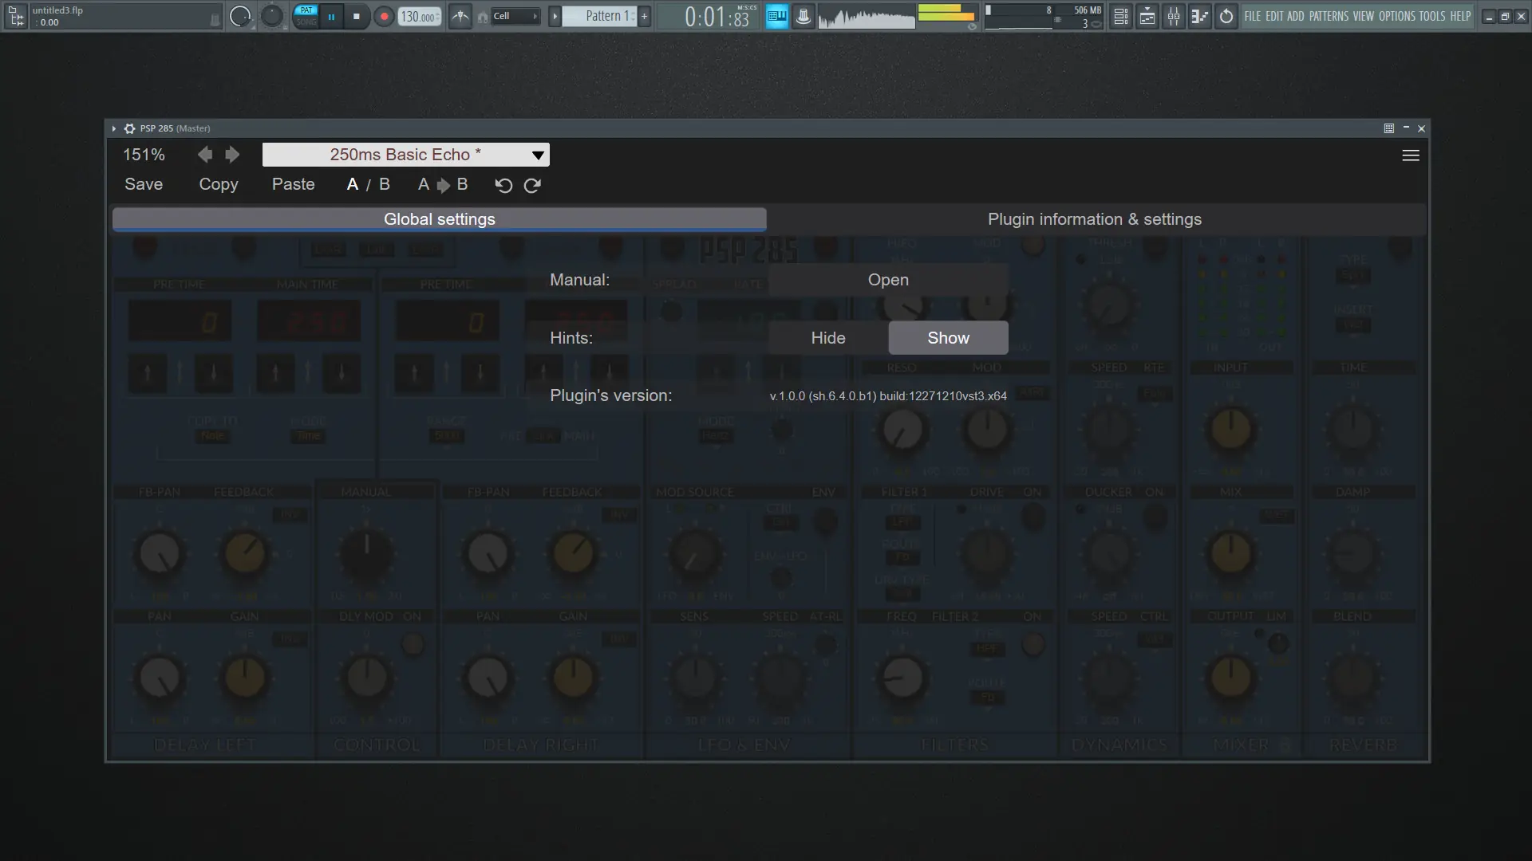Open the Cell snap dropdown
Screen dimensions: 1532x861
[x=515, y=16]
